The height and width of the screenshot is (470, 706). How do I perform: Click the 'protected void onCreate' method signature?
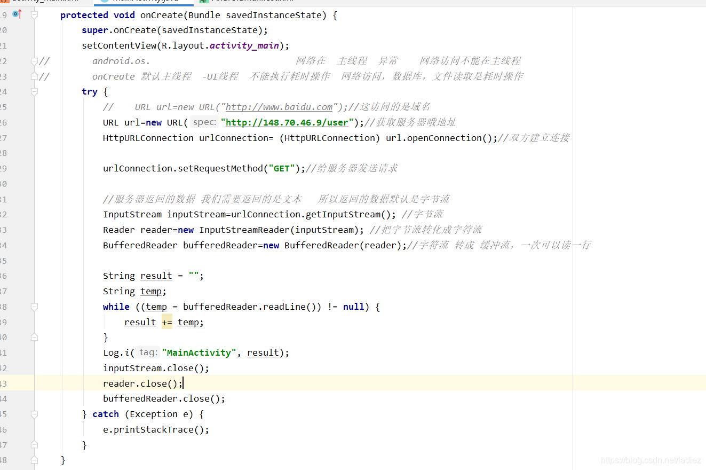(x=199, y=15)
